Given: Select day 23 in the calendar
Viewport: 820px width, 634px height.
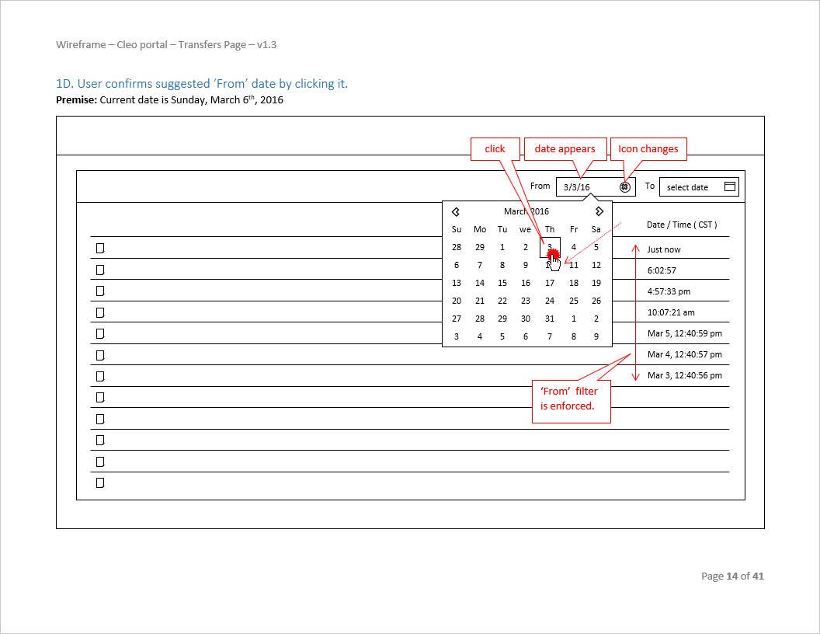Looking at the screenshot, I should 526,301.
